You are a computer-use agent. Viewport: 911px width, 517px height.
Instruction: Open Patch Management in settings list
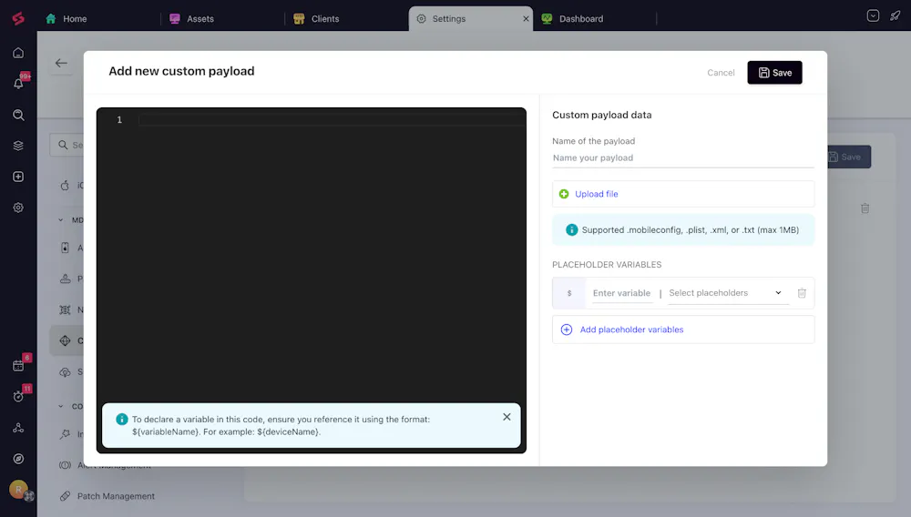pyautogui.click(x=116, y=496)
